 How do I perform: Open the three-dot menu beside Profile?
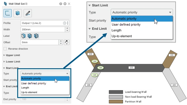68,23
